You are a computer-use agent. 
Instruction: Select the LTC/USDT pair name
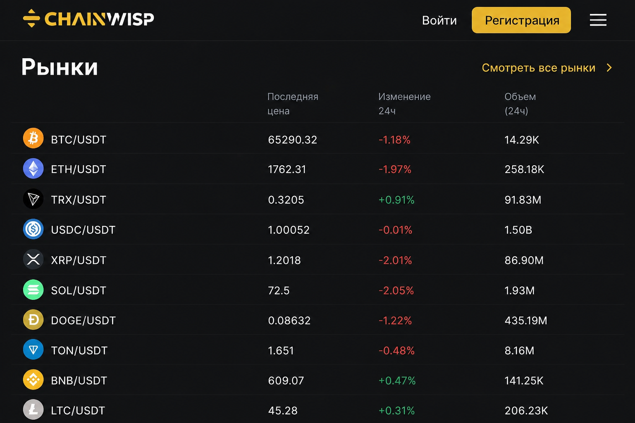pyautogui.click(x=78, y=411)
